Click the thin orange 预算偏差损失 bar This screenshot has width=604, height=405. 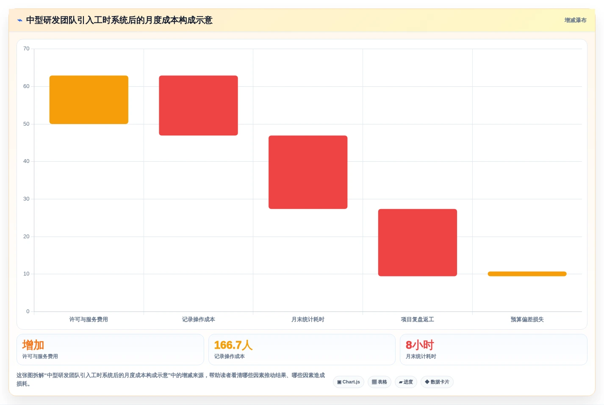tap(527, 274)
